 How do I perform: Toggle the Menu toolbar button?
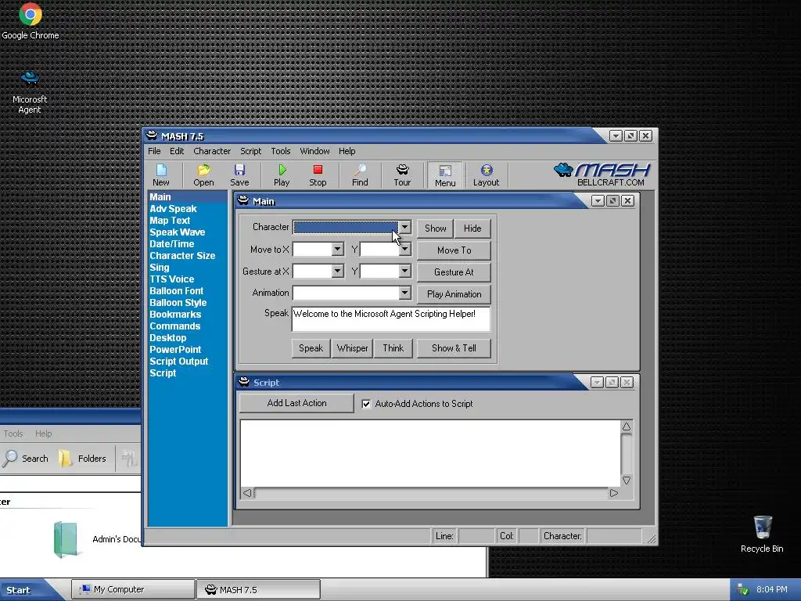point(445,175)
